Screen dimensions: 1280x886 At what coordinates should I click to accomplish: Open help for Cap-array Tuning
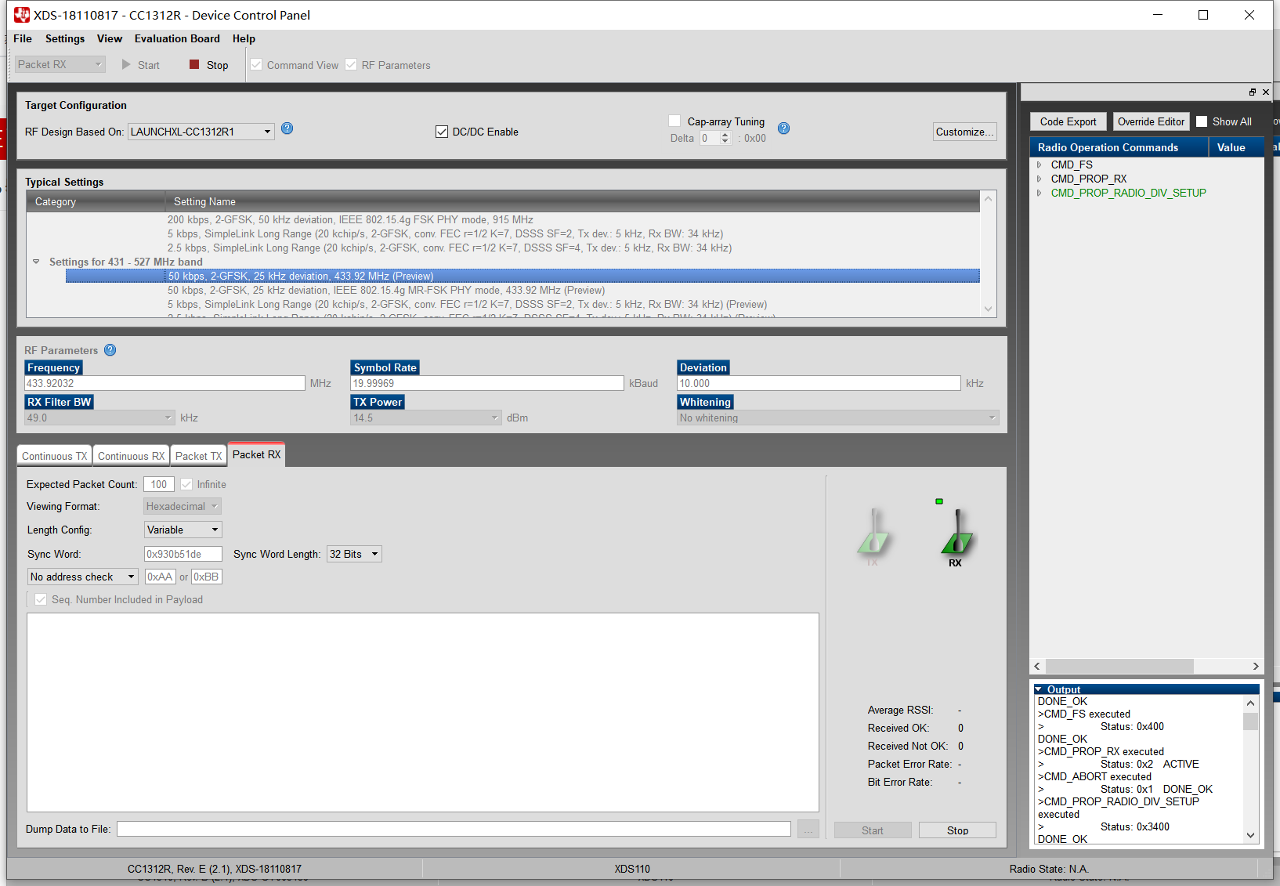(784, 128)
